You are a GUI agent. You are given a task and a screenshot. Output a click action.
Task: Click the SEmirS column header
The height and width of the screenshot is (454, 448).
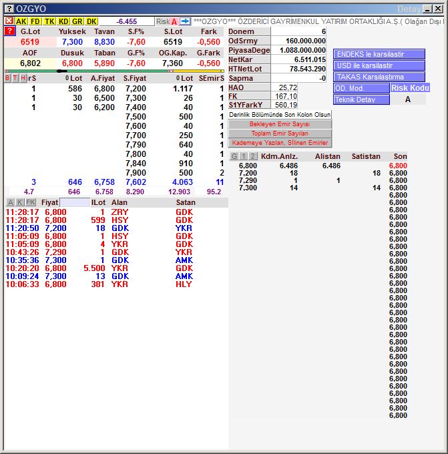click(212, 79)
